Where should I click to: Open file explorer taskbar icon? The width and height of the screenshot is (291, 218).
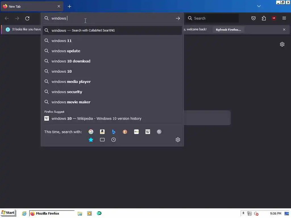[80, 213]
